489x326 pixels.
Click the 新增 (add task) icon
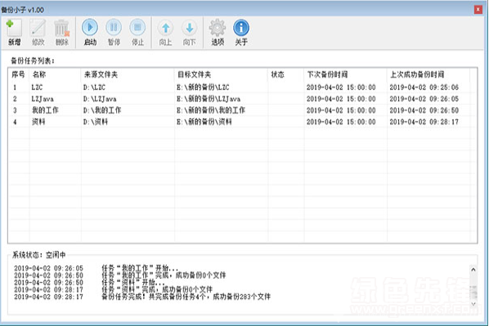(x=14, y=28)
